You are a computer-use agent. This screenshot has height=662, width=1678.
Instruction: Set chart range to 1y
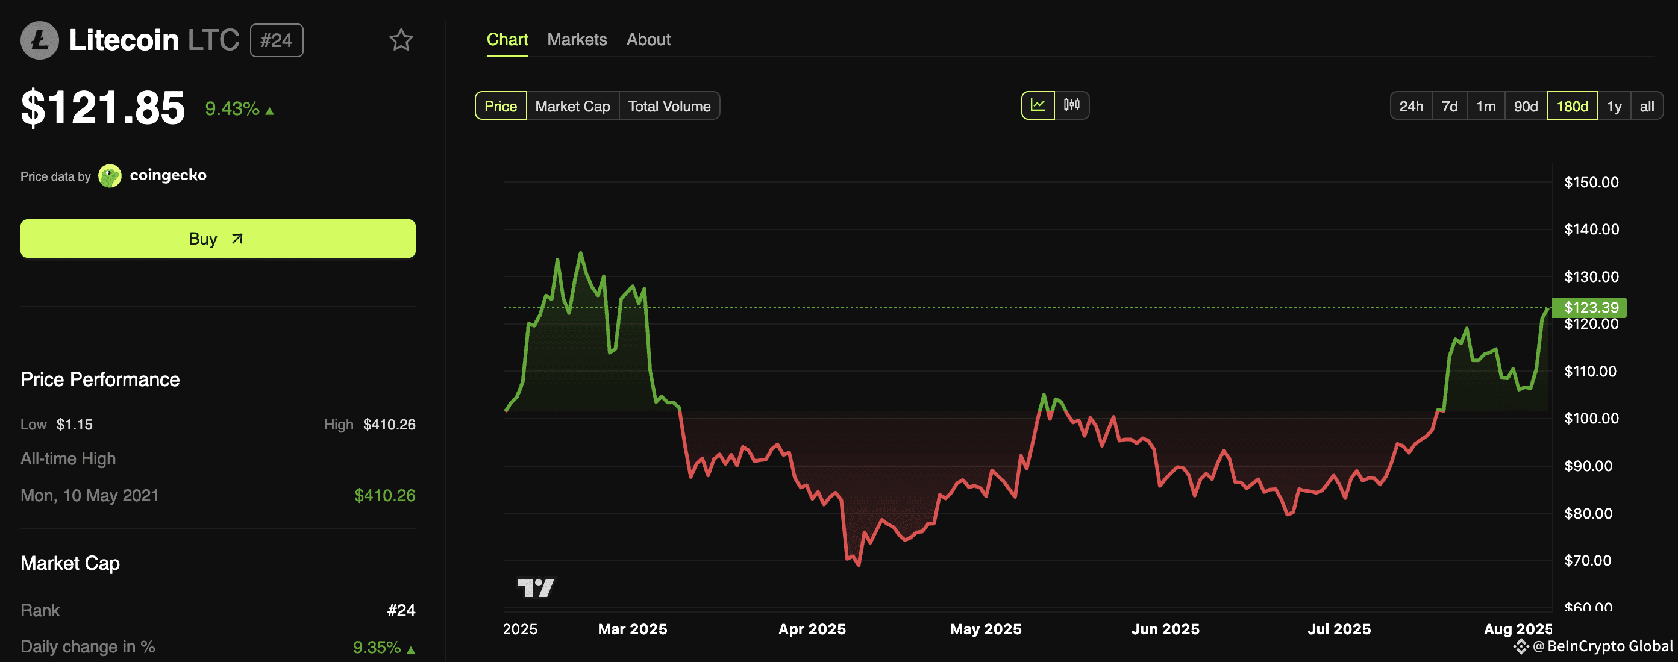(x=1614, y=106)
